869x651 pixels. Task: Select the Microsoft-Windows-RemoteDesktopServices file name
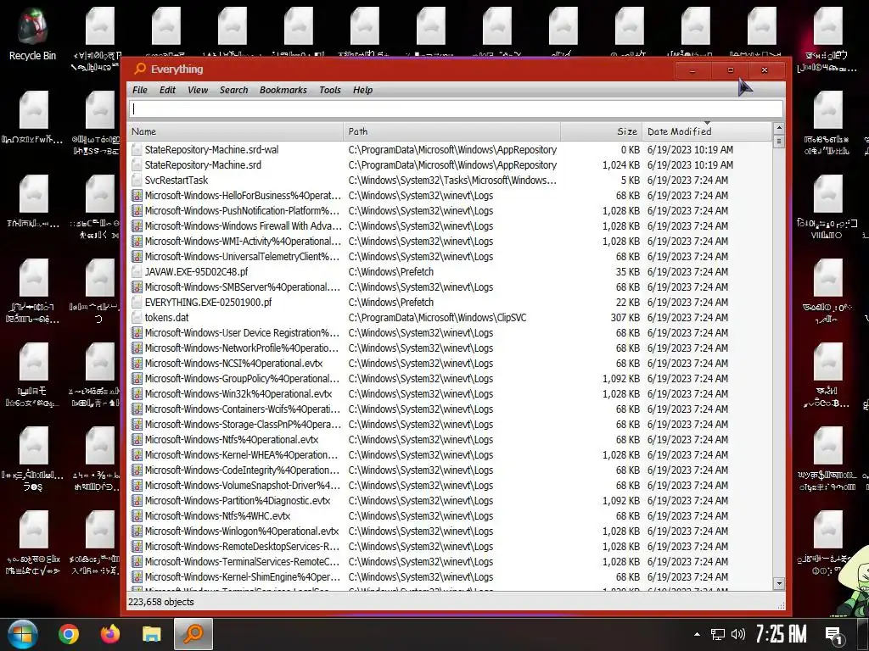pyautogui.click(x=242, y=547)
